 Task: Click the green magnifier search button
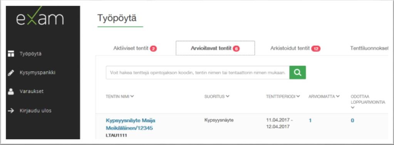point(297,72)
